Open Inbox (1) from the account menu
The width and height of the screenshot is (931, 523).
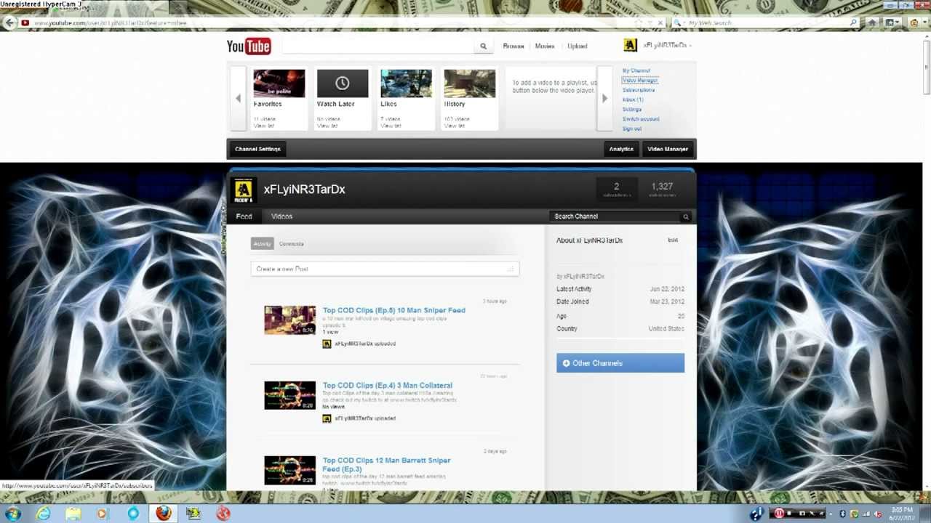click(x=633, y=99)
